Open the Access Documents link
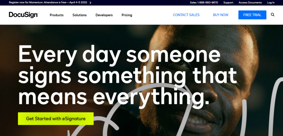This screenshot has height=136, width=283. tap(250, 3)
